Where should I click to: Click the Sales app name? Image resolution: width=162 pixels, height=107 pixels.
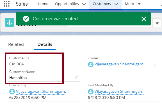(22, 4)
